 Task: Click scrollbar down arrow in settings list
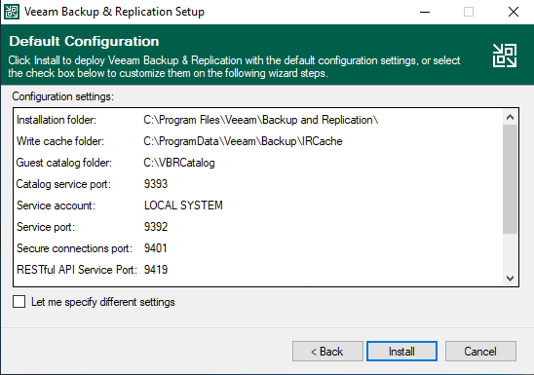[x=510, y=278]
